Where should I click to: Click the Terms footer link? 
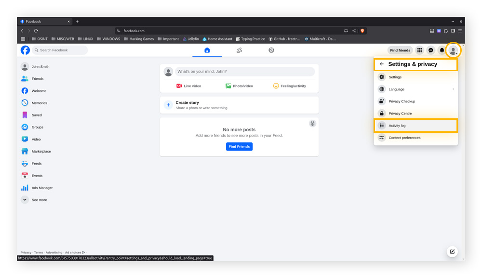point(39,253)
